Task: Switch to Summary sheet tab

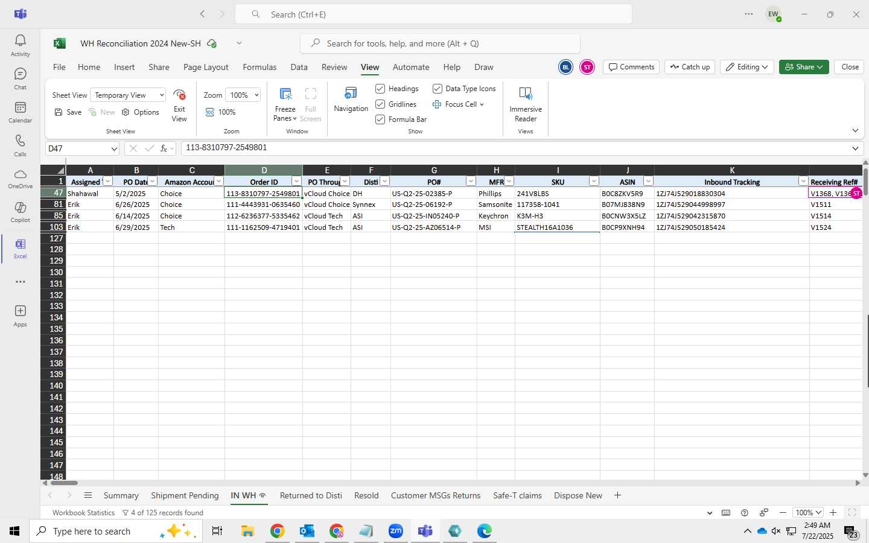Action: click(121, 495)
